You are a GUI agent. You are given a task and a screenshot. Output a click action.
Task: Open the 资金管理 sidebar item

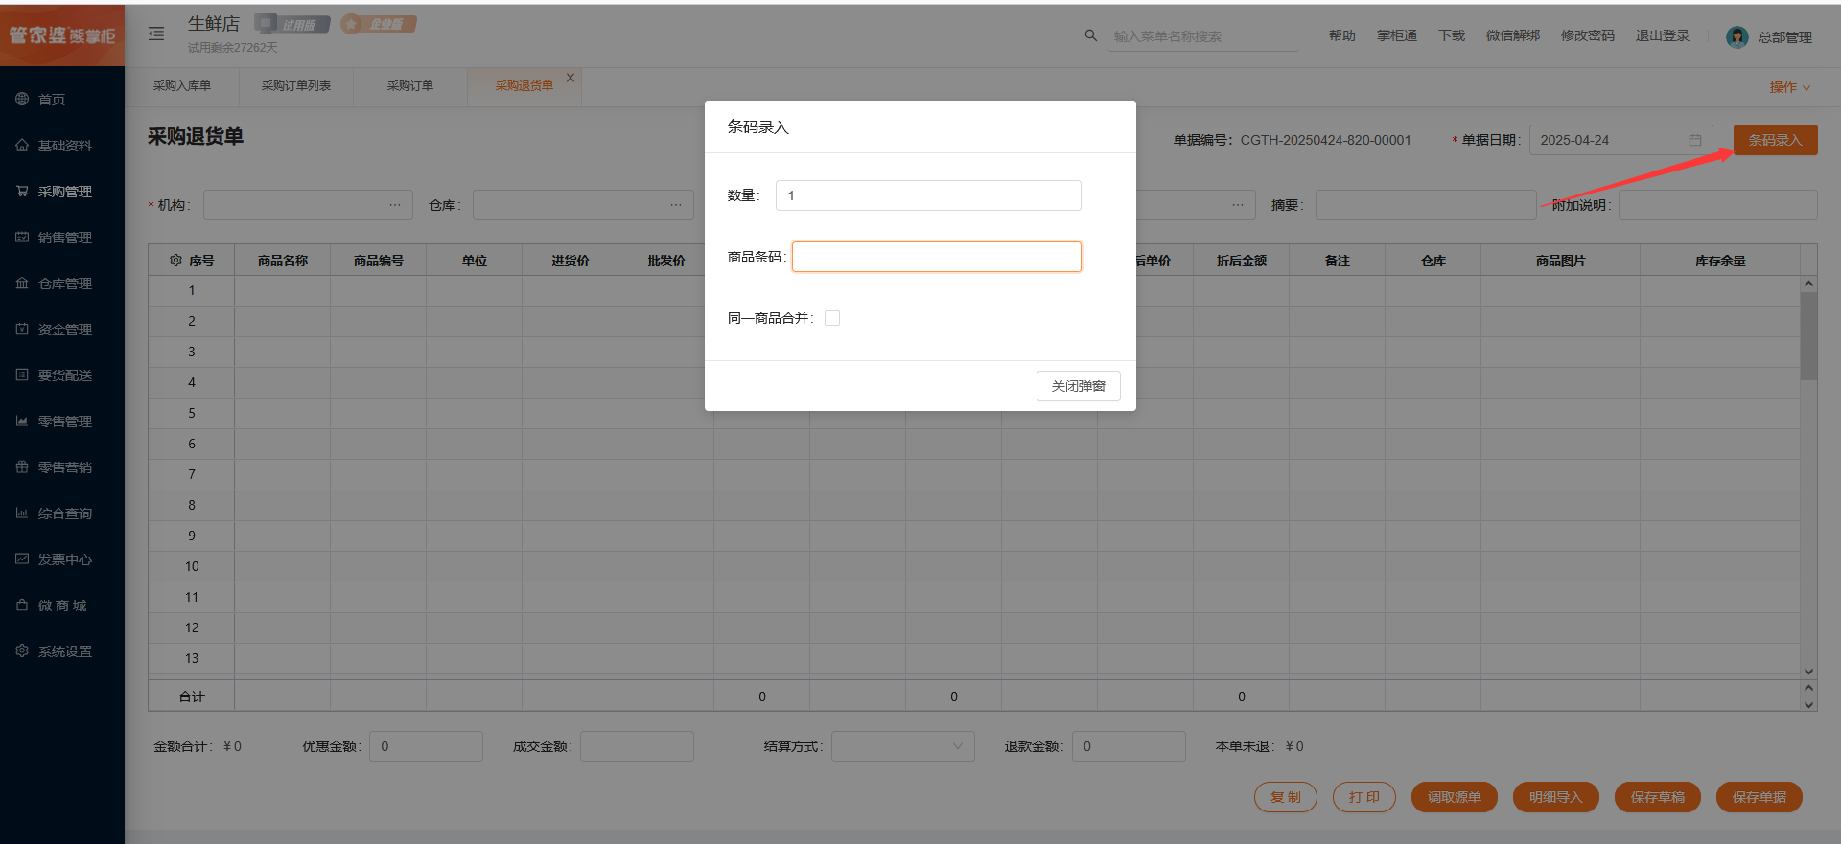pyautogui.click(x=62, y=330)
